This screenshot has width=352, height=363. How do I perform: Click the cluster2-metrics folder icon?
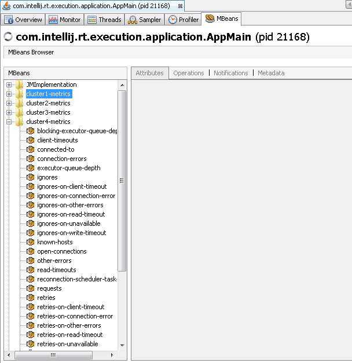tap(20, 103)
